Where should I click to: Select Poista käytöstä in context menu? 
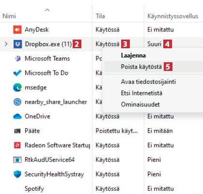[141, 67]
